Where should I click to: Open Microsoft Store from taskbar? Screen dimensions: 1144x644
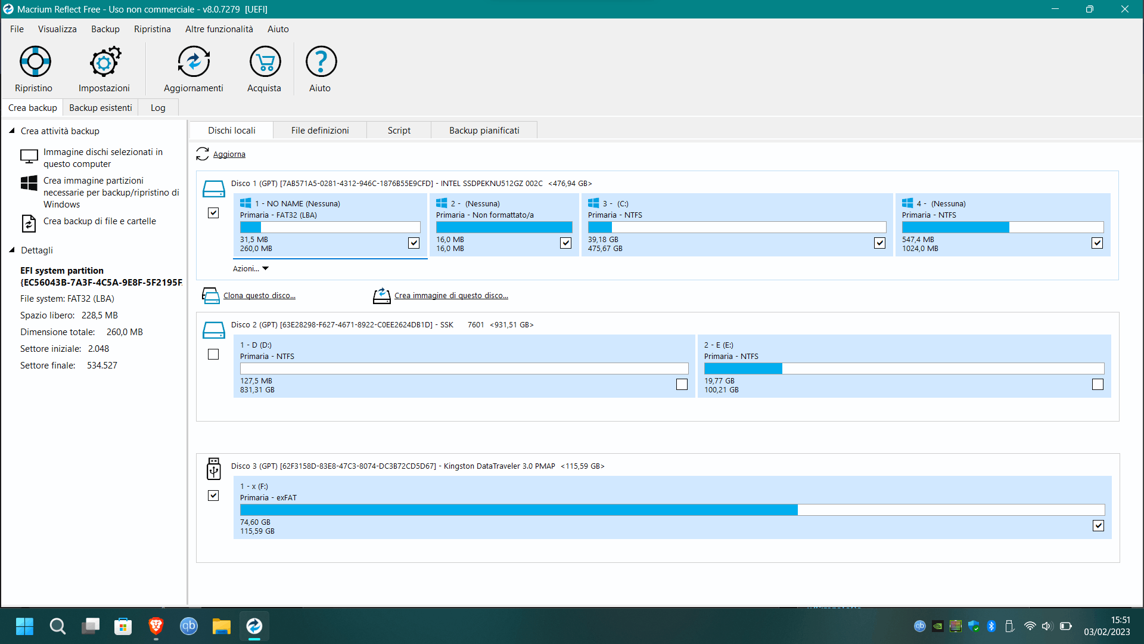(x=123, y=626)
